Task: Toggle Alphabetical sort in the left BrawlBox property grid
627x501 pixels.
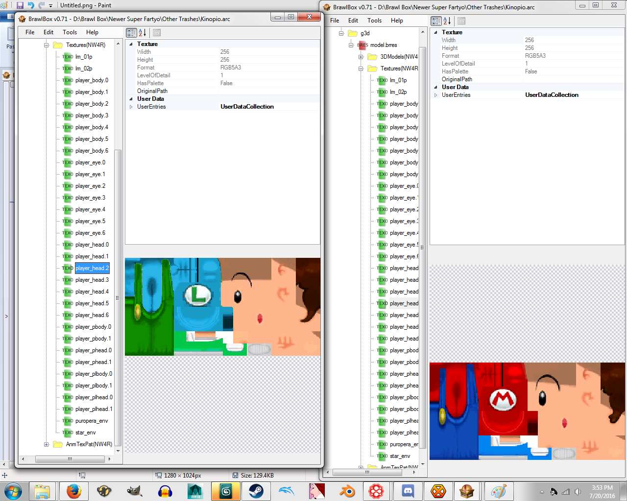Action: [143, 33]
